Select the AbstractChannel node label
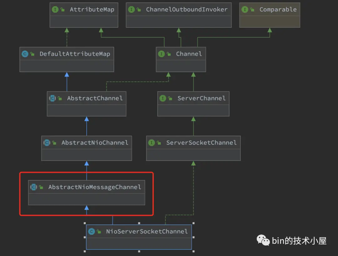The height and width of the screenshot is (256, 338). pyautogui.click(x=95, y=98)
